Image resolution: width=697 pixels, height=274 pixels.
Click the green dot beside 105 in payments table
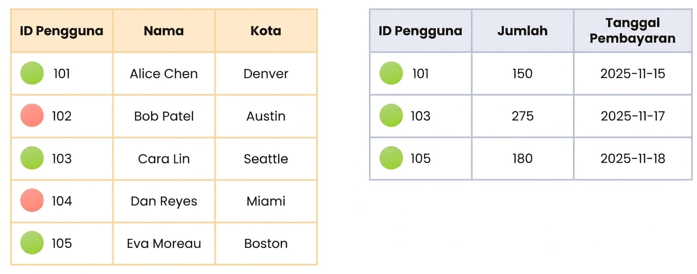coord(391,158)
